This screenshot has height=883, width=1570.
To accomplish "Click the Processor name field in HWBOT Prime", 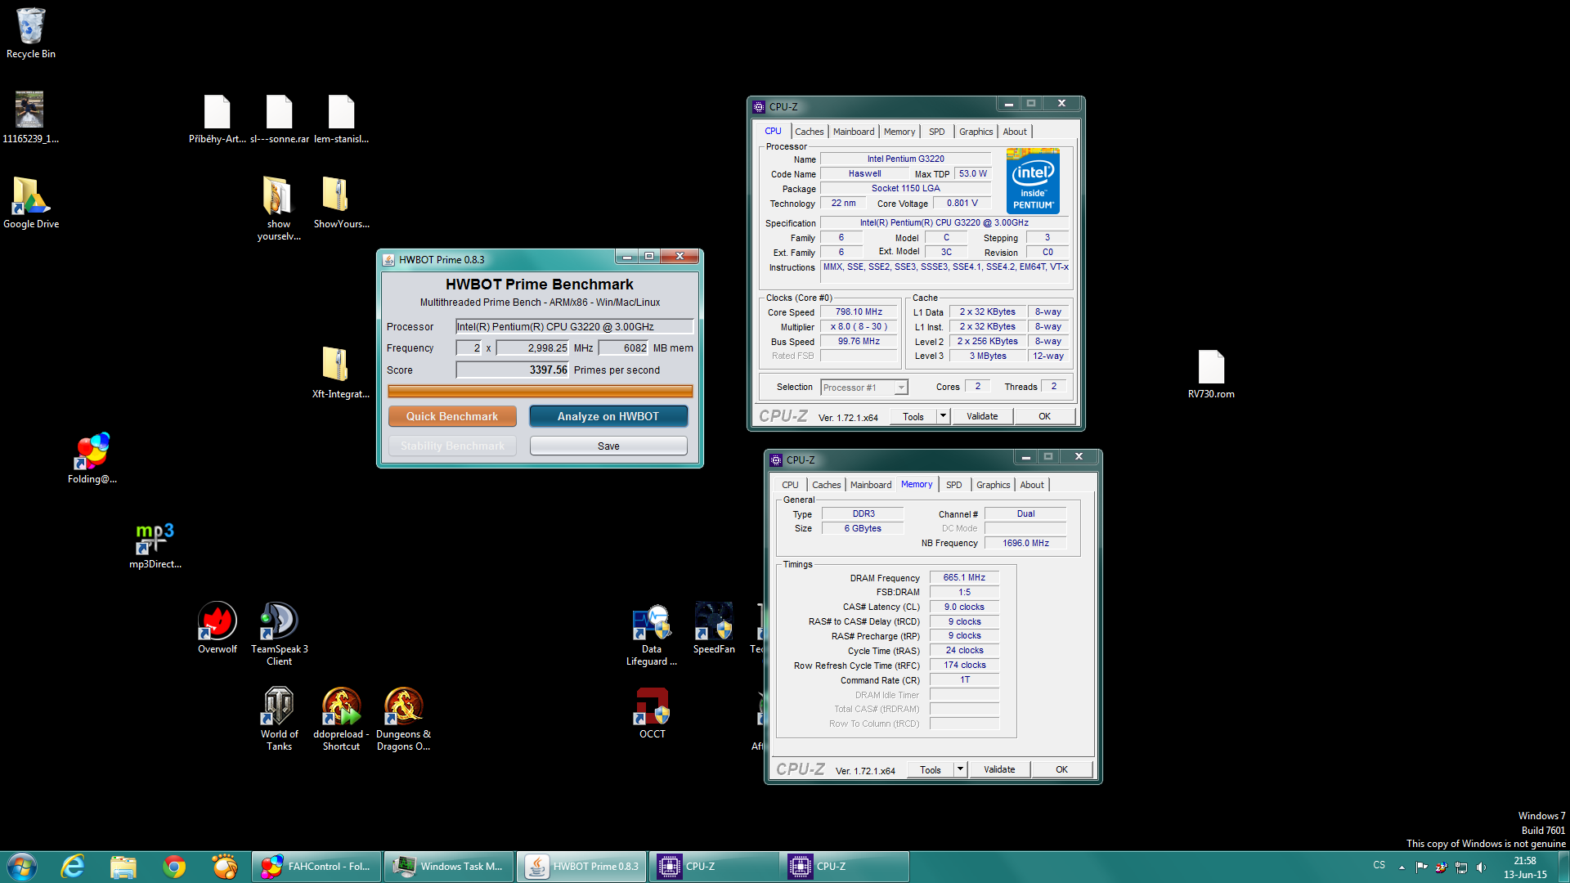I will point(574,326).
